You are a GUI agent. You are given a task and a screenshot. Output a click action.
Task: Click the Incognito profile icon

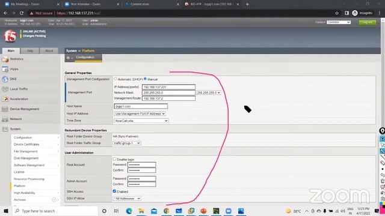pos(355,13)
